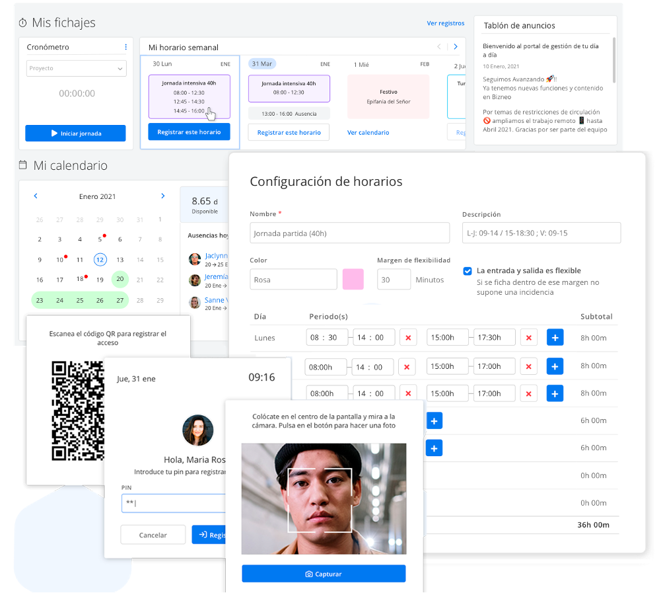Image resolution: width=663 pixels, height=593 pixels.
Task: Focus the Nombre field with Jornada partida
Action: 350,233
